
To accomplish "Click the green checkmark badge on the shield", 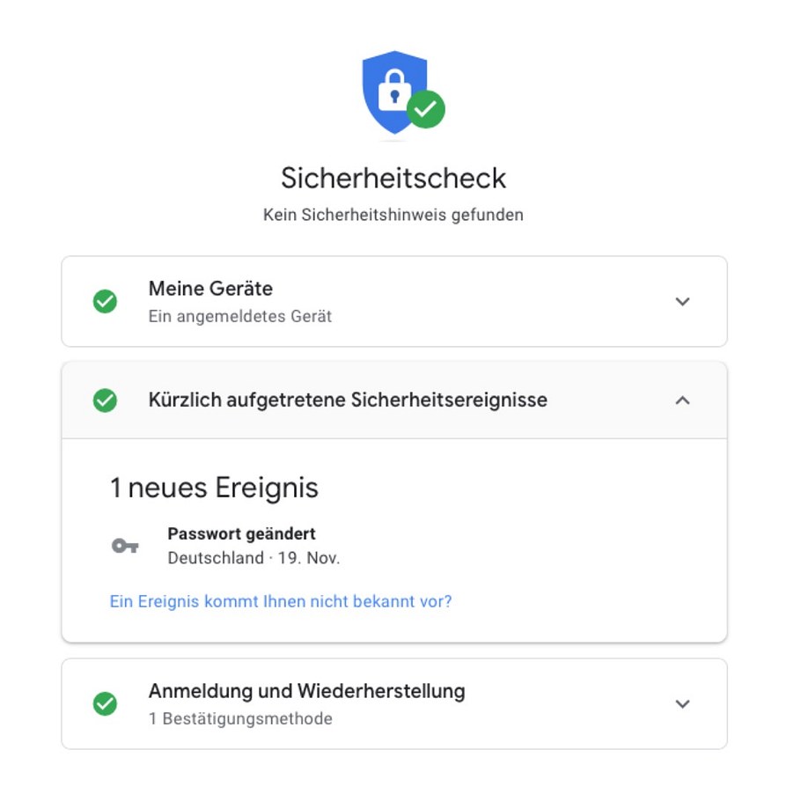I will [426, 109].
